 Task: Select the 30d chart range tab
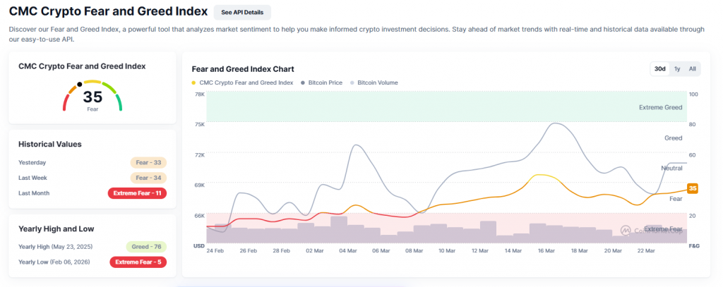pos(659,68)
